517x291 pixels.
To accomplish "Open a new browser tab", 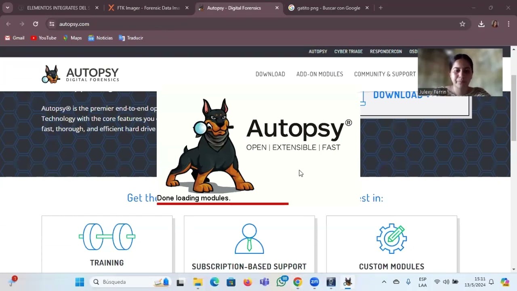I will point(380,8).
